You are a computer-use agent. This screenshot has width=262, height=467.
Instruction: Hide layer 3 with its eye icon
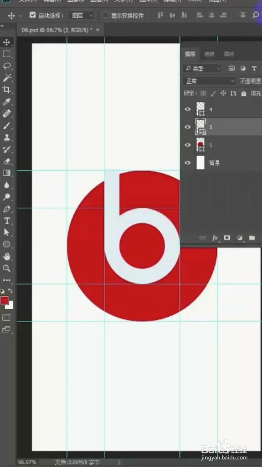click(x=188, y=127)
